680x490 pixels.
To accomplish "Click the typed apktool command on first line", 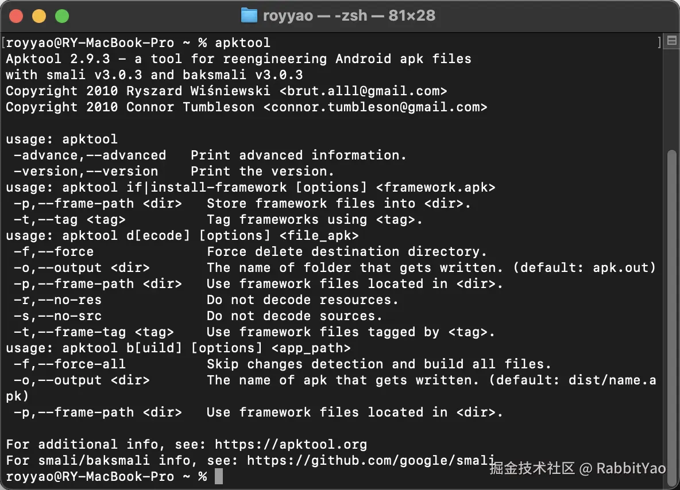I will click(242, 43).
